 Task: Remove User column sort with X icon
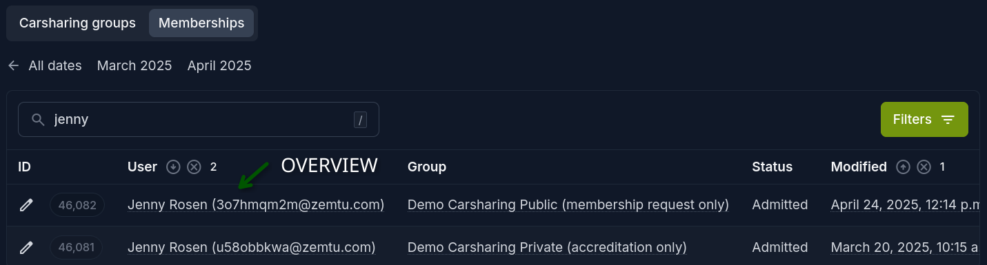tap(194, 167)
